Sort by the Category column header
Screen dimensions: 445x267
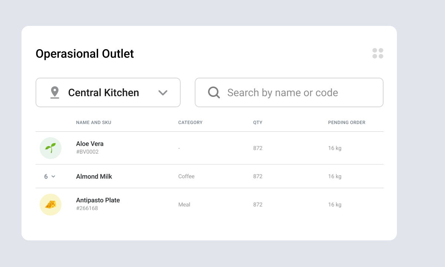190,122
